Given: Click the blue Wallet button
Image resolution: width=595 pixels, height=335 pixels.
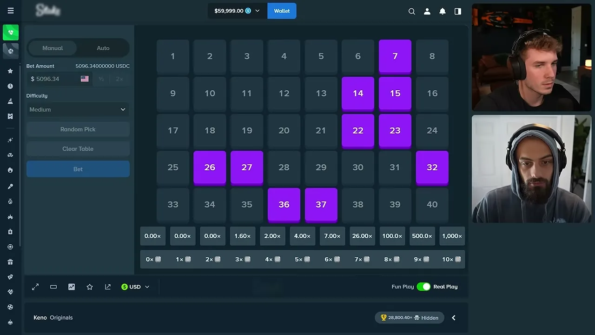Looking at the screenshot, I should tap(282, 11).
